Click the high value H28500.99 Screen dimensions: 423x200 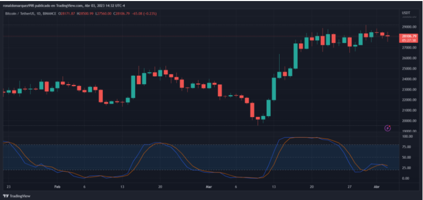[85, 13]
